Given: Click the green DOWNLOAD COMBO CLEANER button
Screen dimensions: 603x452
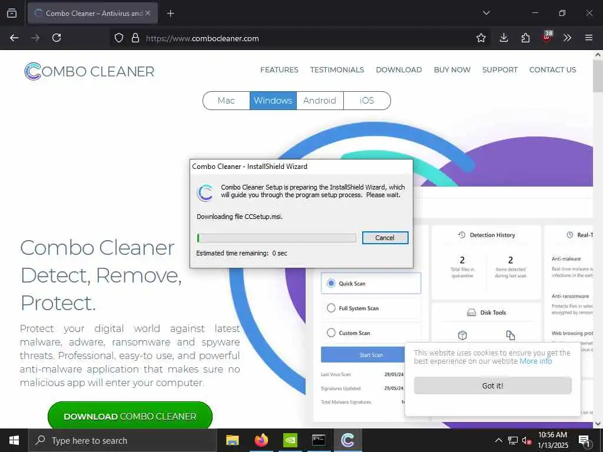Looking at the screenshot, I should coord(130,416).
